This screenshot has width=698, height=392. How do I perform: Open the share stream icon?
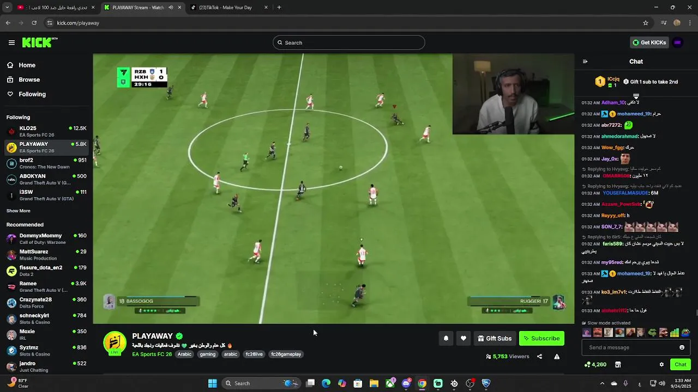tap(539, 357)
